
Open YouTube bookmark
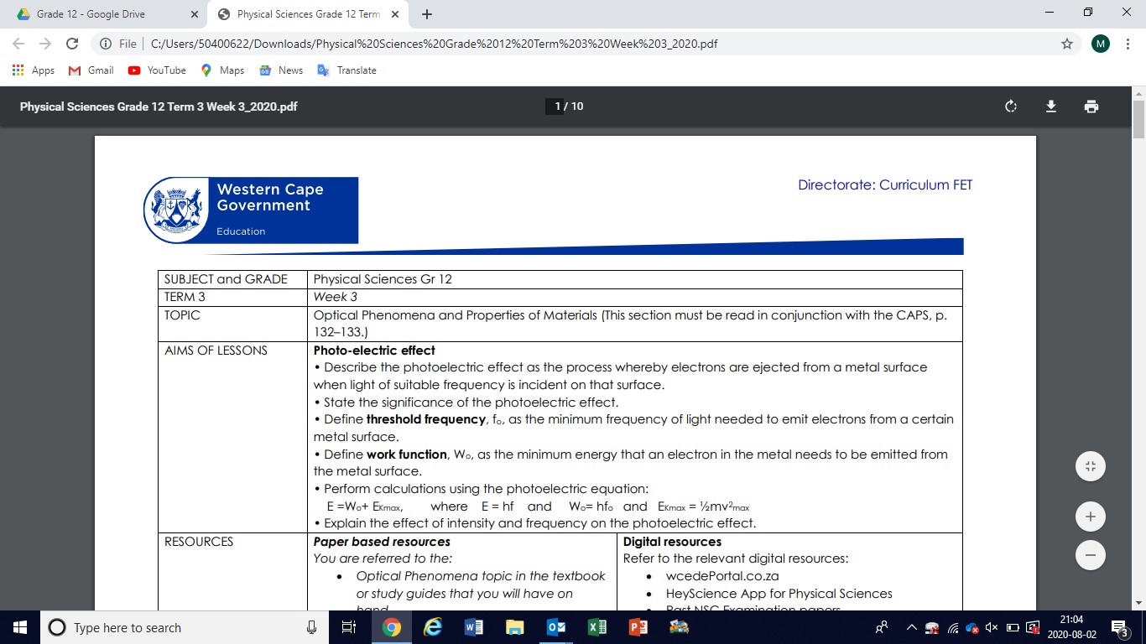point(157,70)
